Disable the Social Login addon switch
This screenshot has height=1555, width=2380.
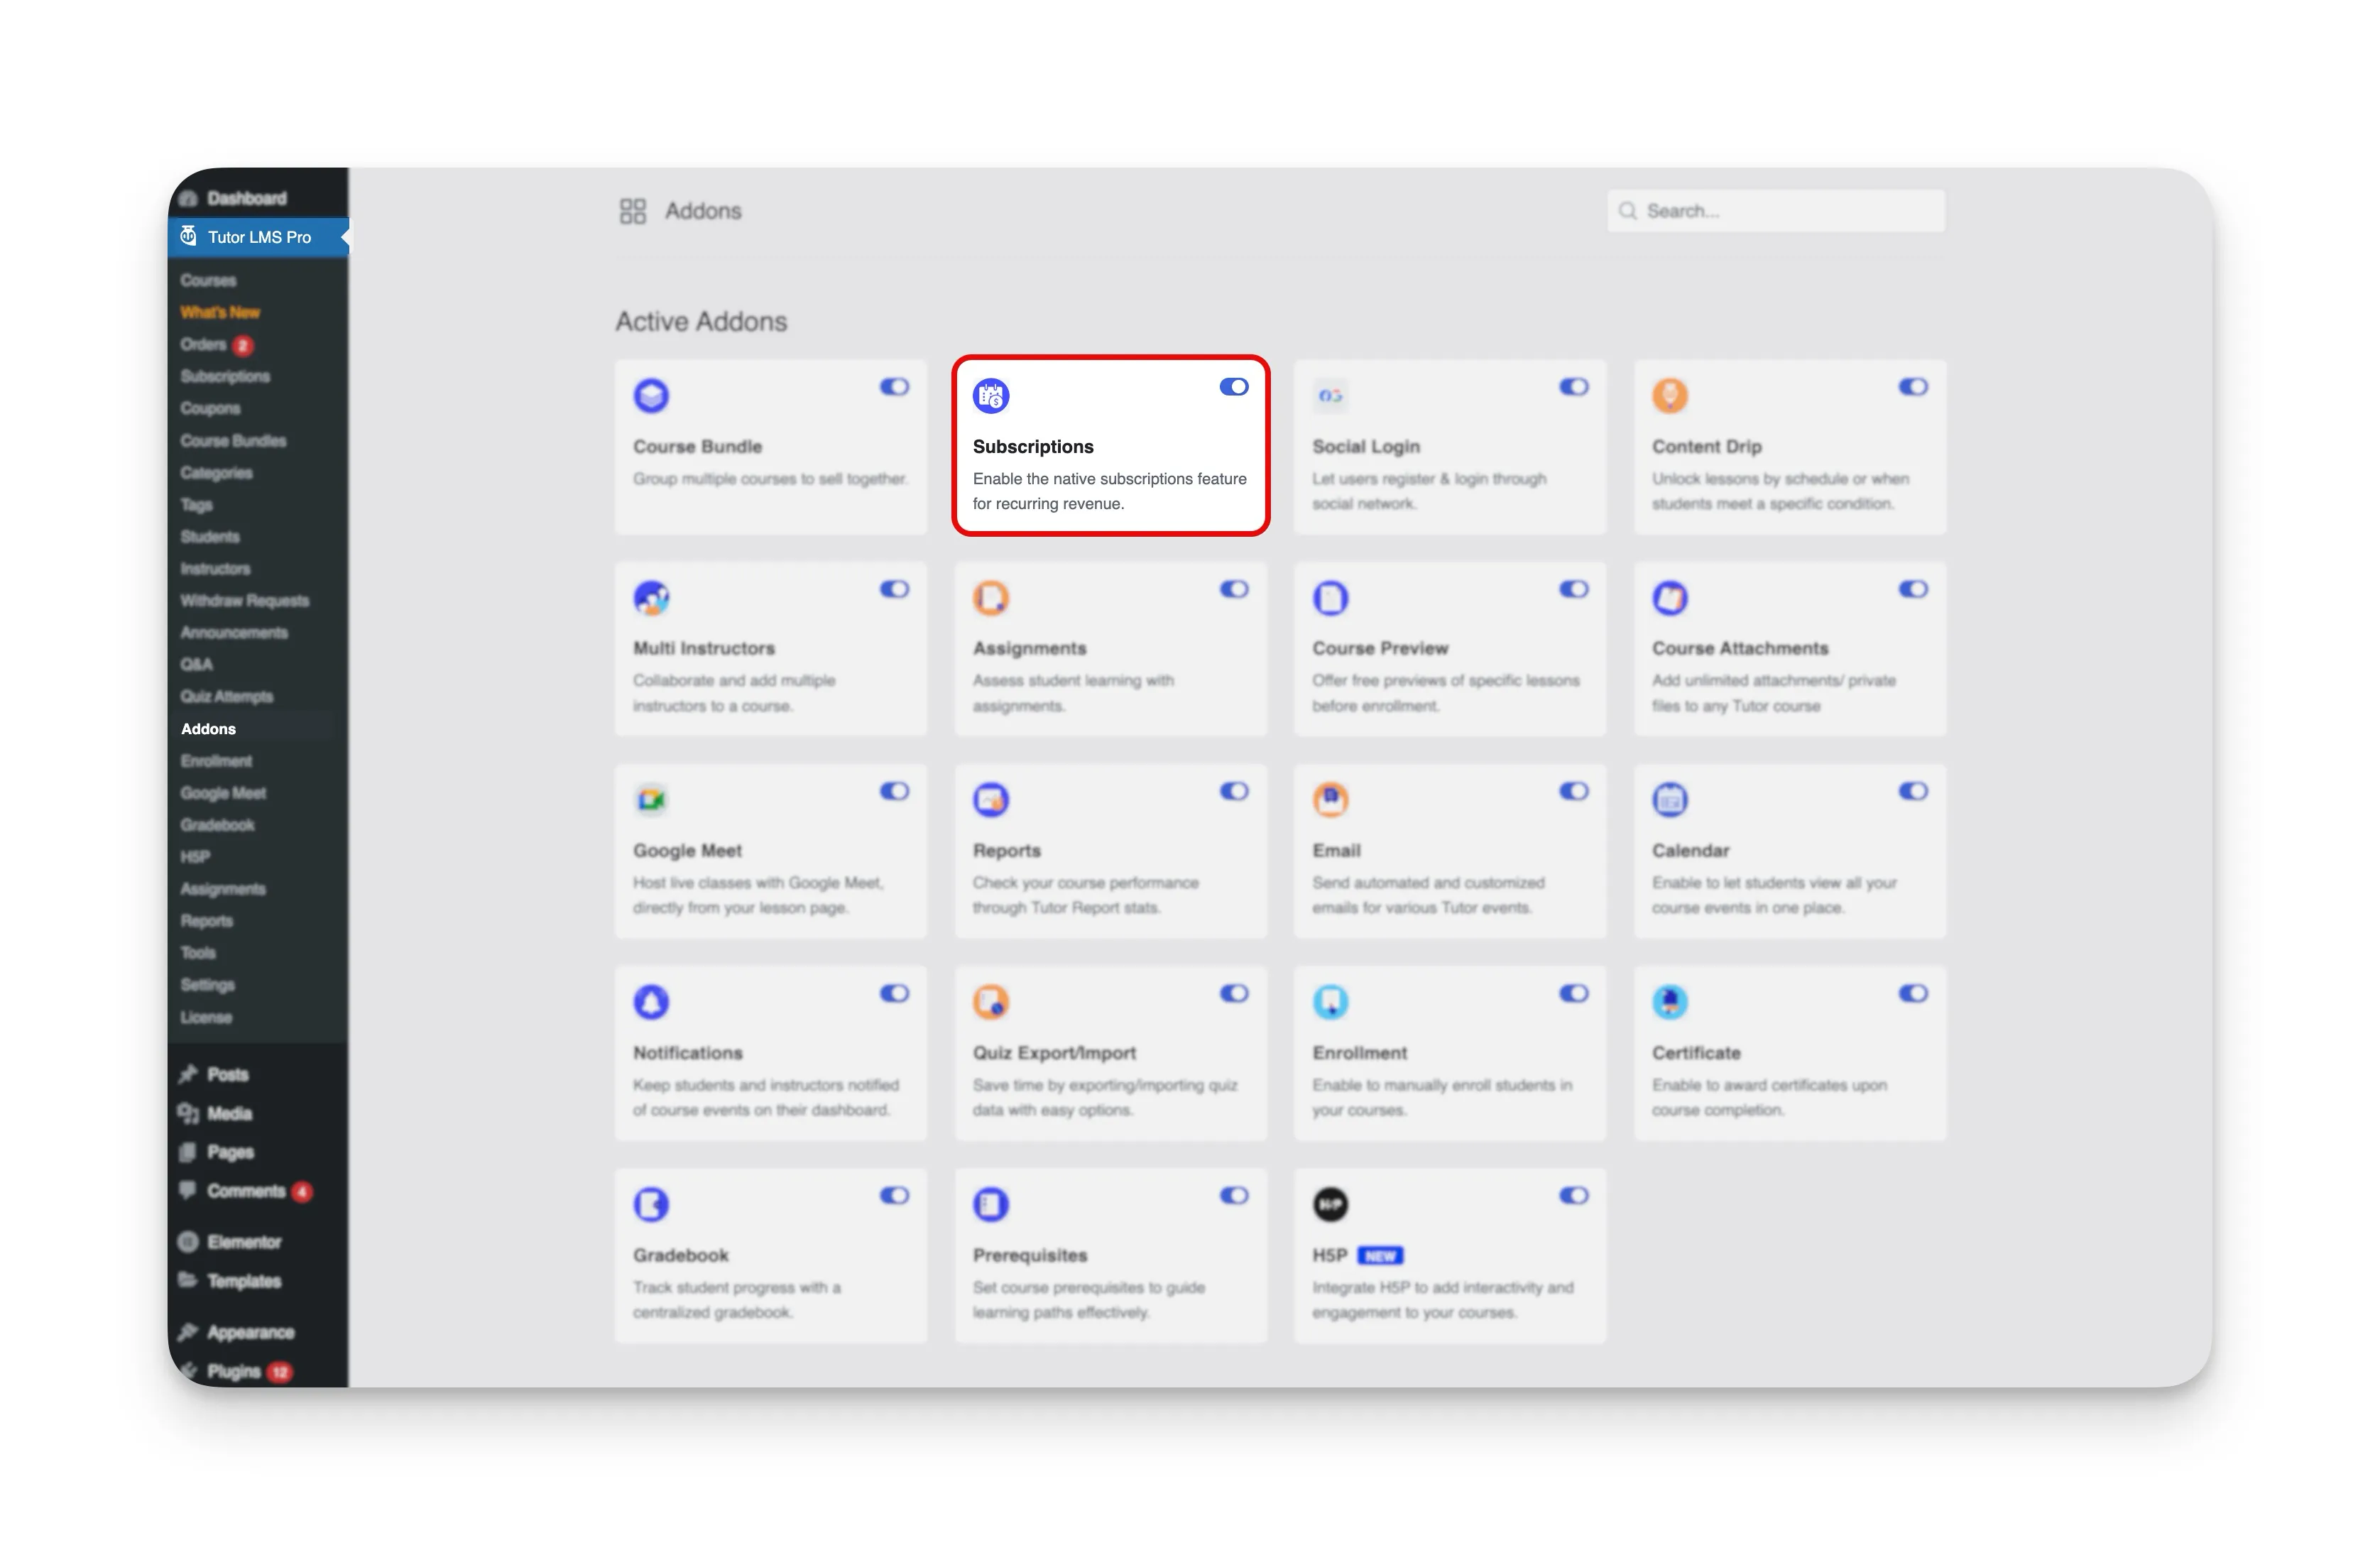(x=1573, y=387)
